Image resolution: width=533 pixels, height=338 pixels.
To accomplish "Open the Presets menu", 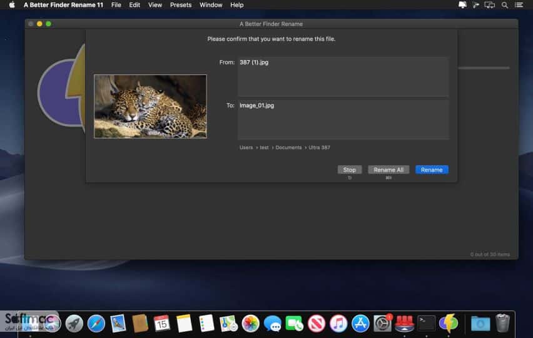I will pyautogui.click(x=181, y=5).
